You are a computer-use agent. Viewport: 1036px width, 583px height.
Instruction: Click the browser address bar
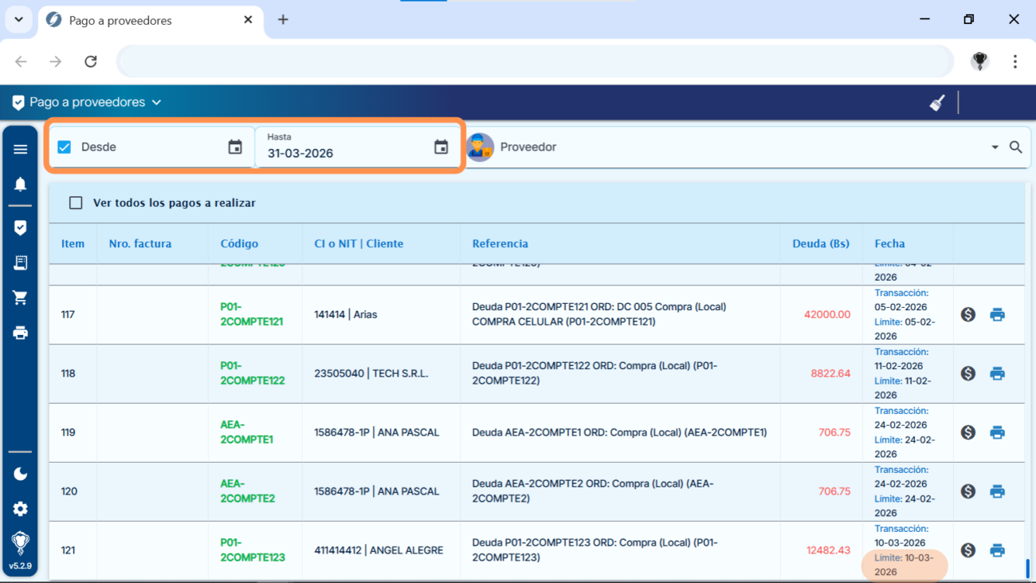pos(534,61)
